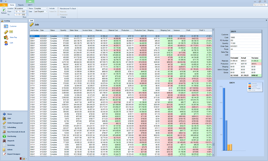Click the Type an Order No search field
Viewport: 268px width, 161px height.
point(260,5)
